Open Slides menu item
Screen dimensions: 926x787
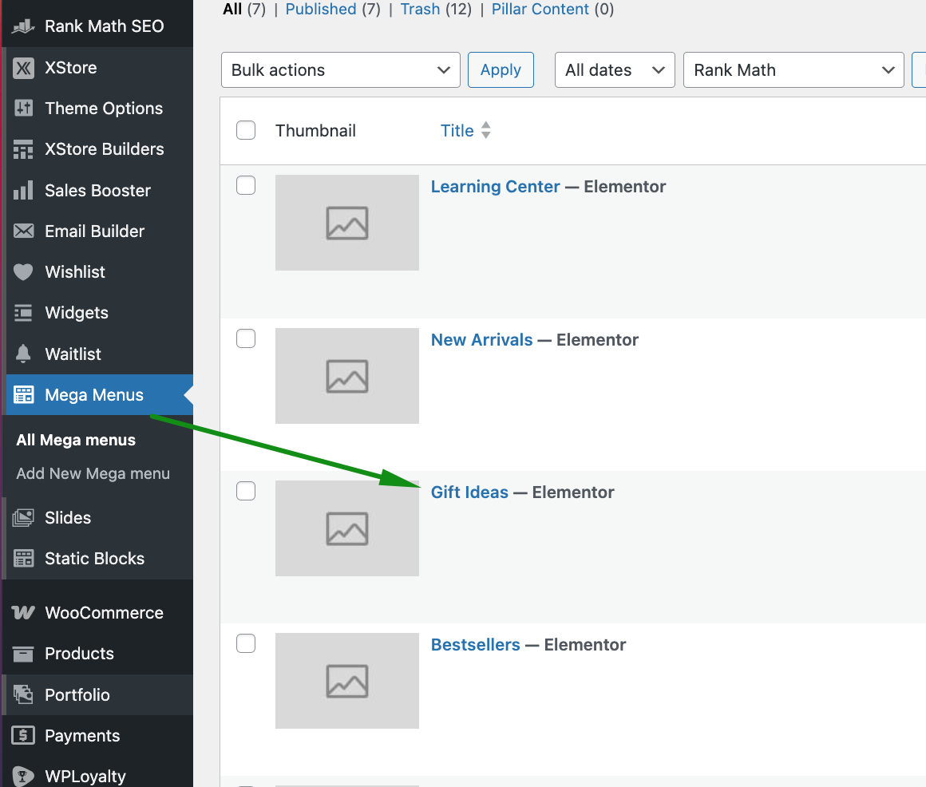coord(97,518)
